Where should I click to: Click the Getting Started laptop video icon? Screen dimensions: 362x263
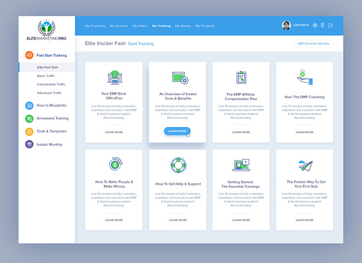point(242,165)
